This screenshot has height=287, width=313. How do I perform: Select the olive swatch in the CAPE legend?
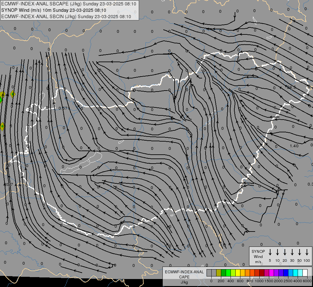(219, 273)
